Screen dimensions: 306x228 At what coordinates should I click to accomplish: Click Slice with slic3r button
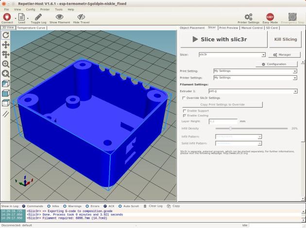click(x=223, y=39)
